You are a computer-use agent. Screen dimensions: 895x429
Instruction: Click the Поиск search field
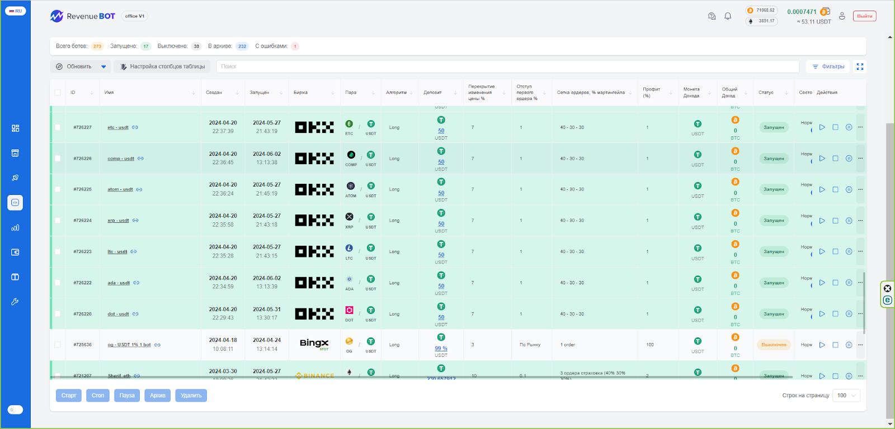507,66
